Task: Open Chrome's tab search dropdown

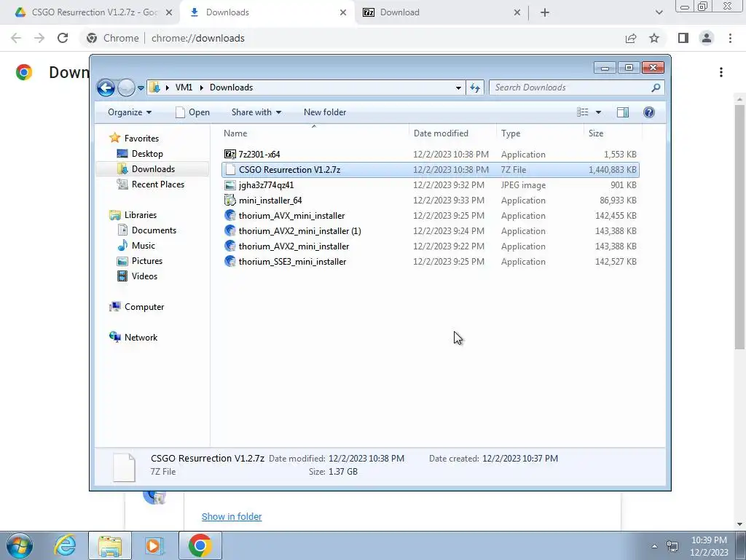Action: 659,12
